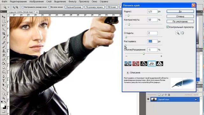Choose the On Black preview icon
The image size is (204, 115).
[x=144, y=64]
